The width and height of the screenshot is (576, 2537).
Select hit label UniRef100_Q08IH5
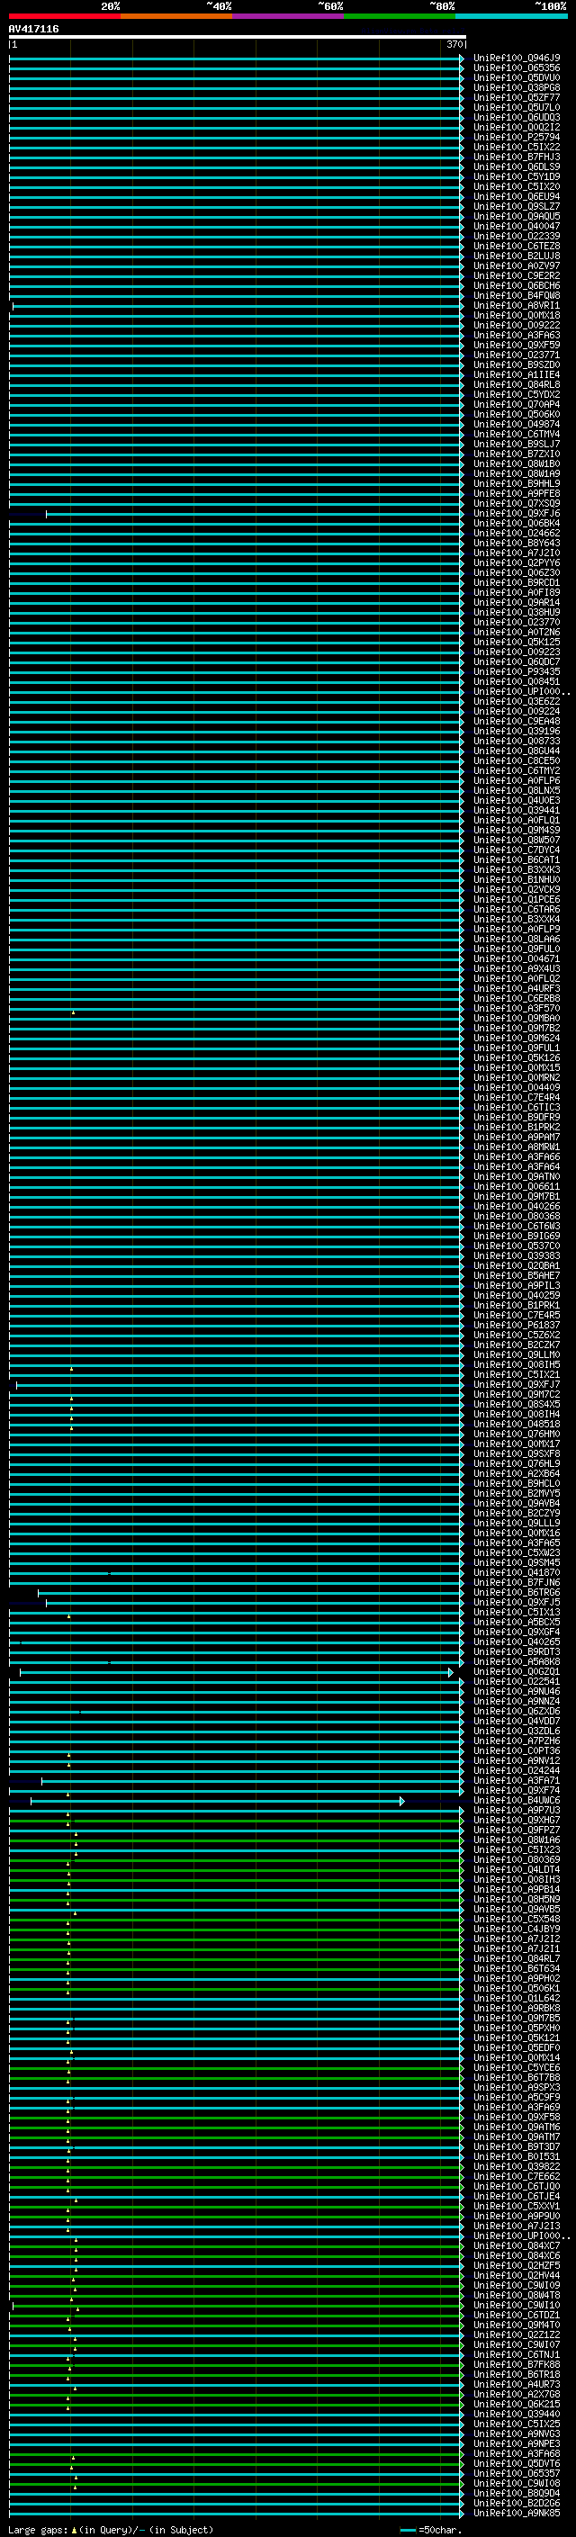(516, 1364)
